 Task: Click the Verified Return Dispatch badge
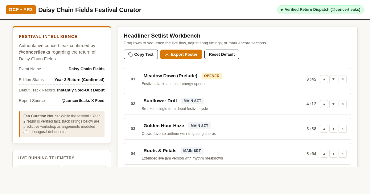320,10
